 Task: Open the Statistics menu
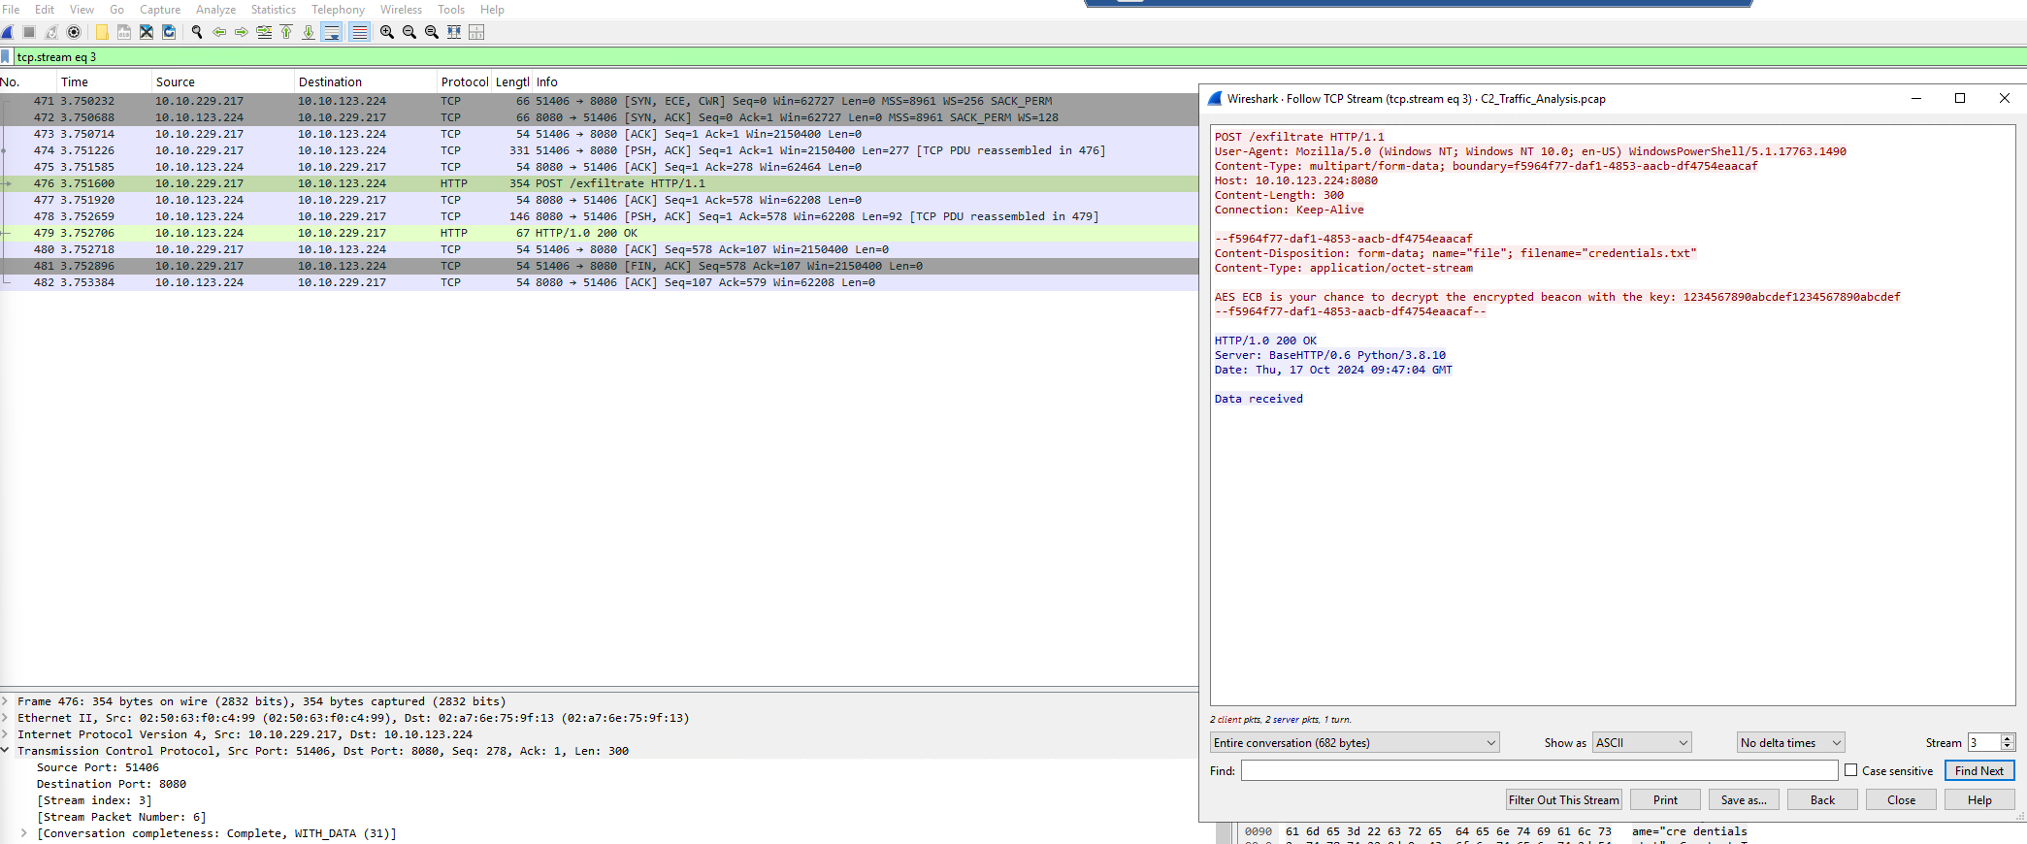(x=273, y=10)
